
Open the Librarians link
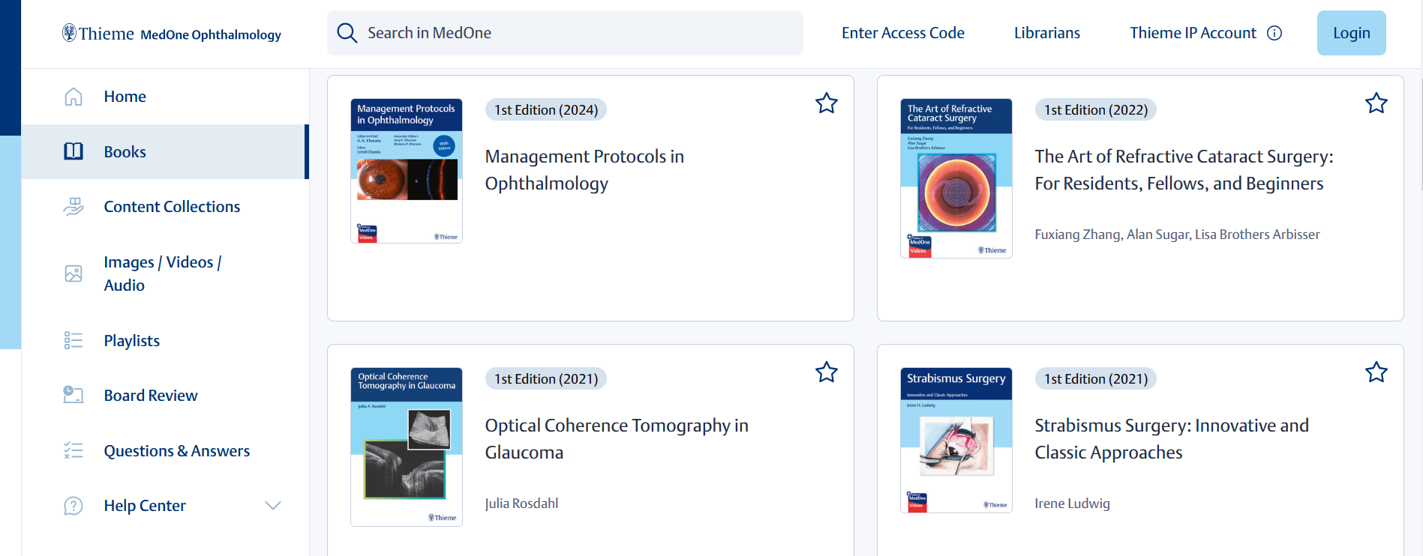click(1046, 33)
